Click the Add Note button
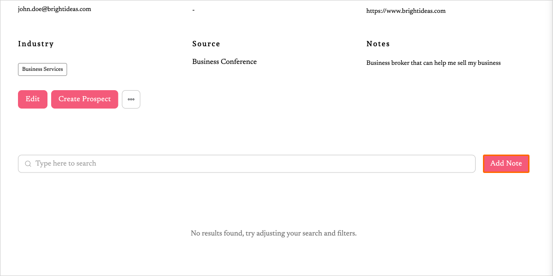The width and height of the screenshot is (553, 276). [506, 164]
